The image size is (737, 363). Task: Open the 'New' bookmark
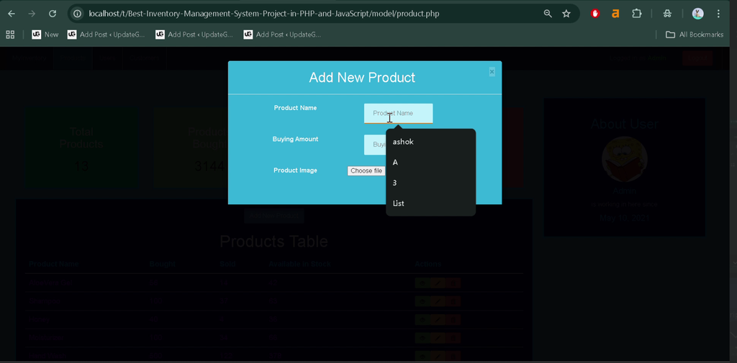pos(45,35)
